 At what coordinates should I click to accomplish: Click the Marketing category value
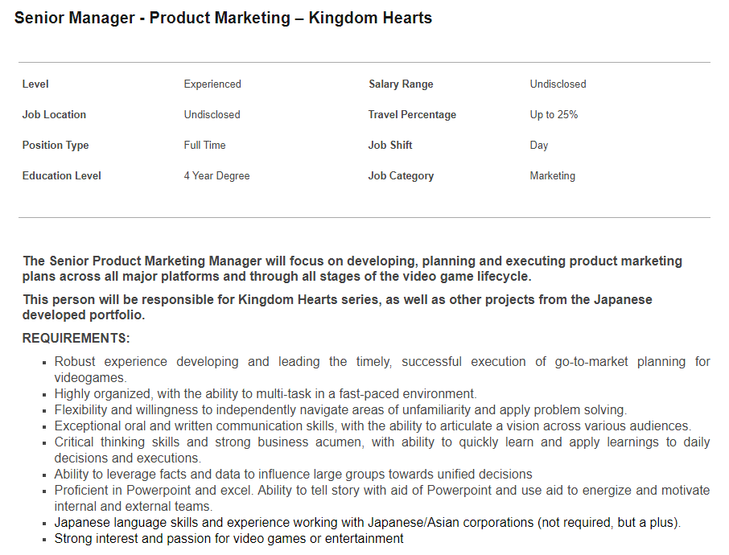pos(552,176)
